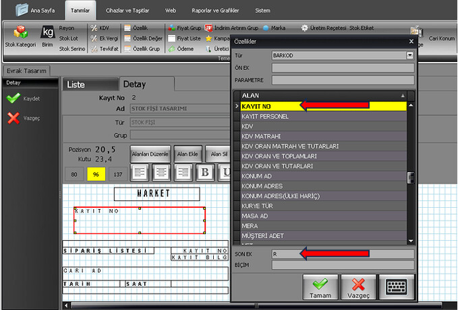Open the Stok Kategori icon
The image size is (458, 310).
pos(20,36)
